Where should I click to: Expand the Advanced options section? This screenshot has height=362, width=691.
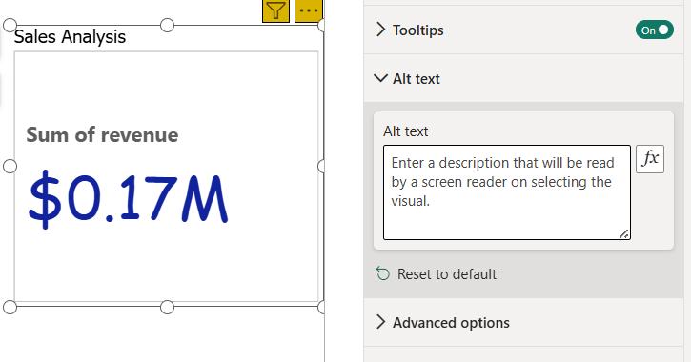tap(380, 322)
